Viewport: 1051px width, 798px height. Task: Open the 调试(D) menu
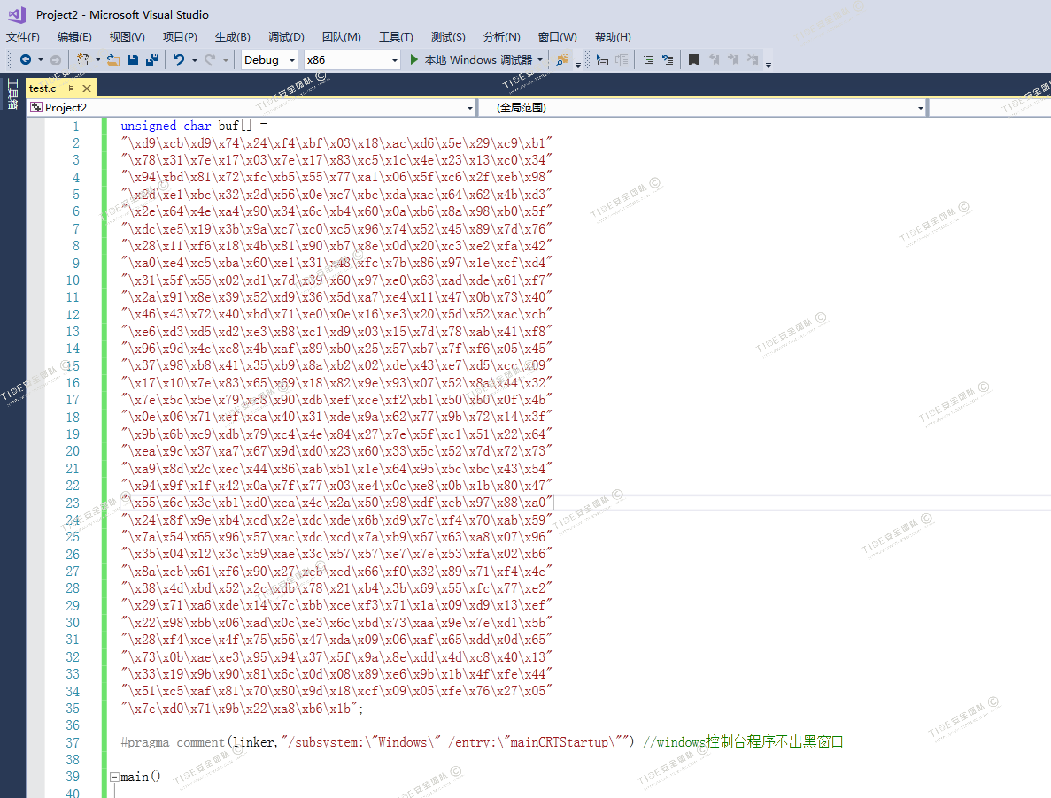(x=286, y=37)
